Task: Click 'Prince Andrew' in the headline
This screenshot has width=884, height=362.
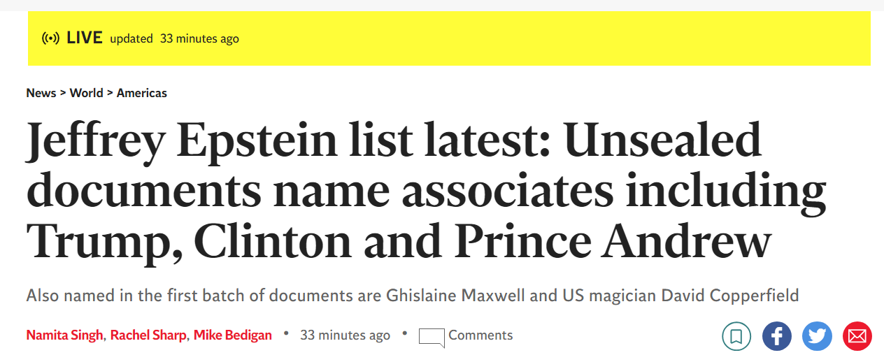Action: pyautogui.click(x=613, y=241)
